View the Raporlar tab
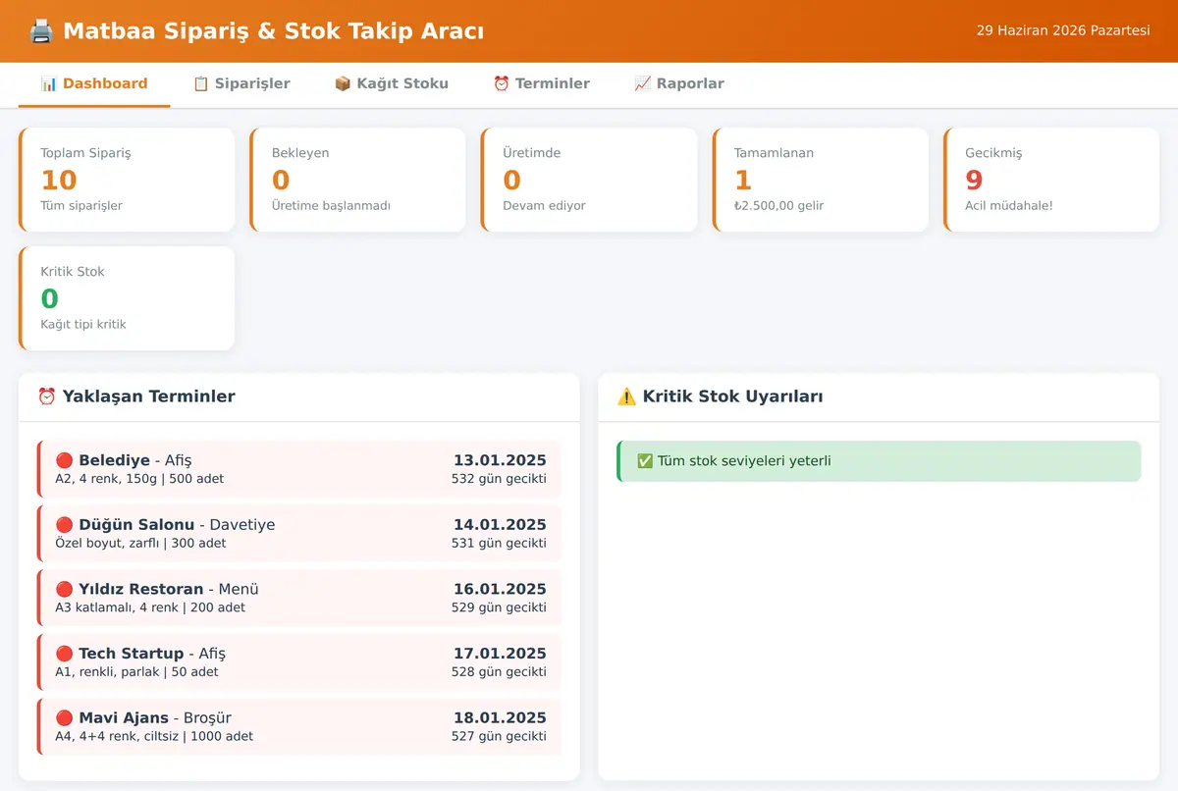1178x791 pixels. click(x=679, y=84)
